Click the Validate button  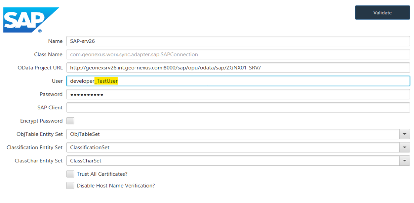382,12
